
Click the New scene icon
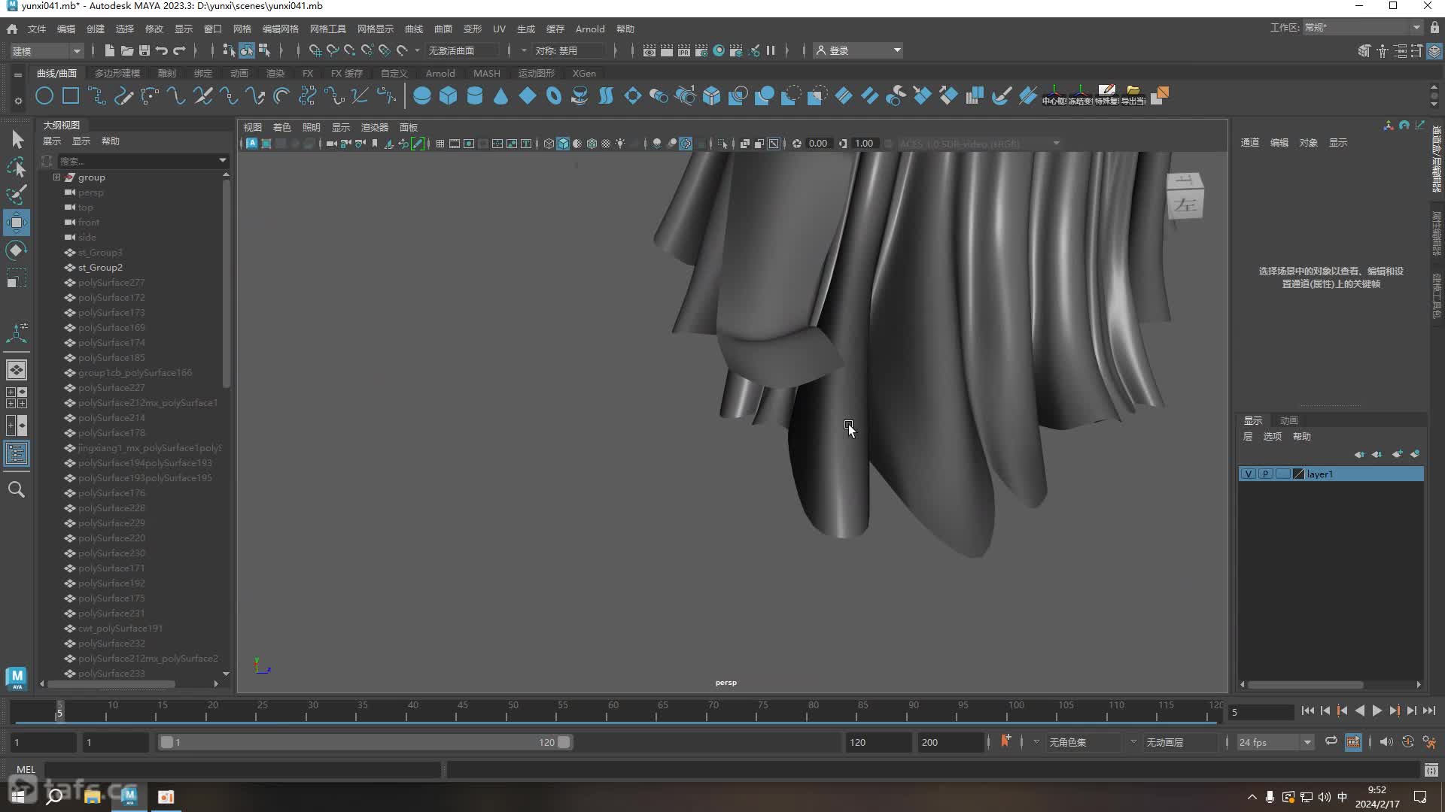point(109,50)
